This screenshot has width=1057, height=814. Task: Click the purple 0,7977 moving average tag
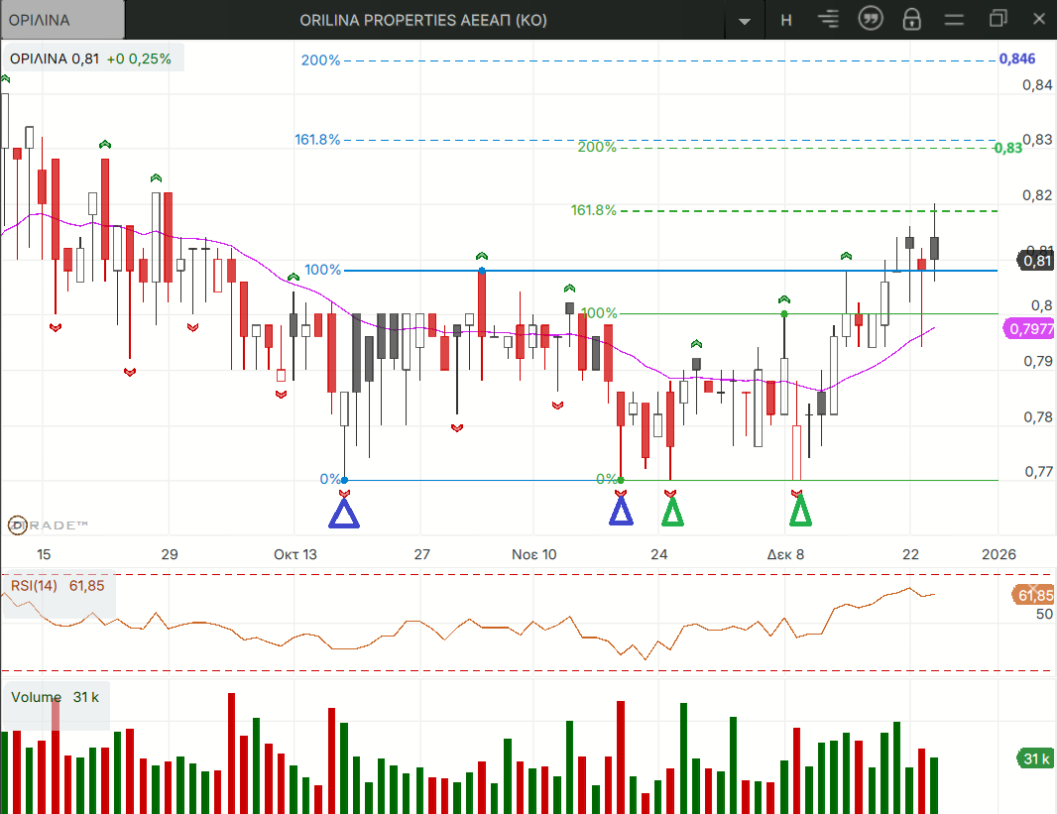(x=1029, y=329)
